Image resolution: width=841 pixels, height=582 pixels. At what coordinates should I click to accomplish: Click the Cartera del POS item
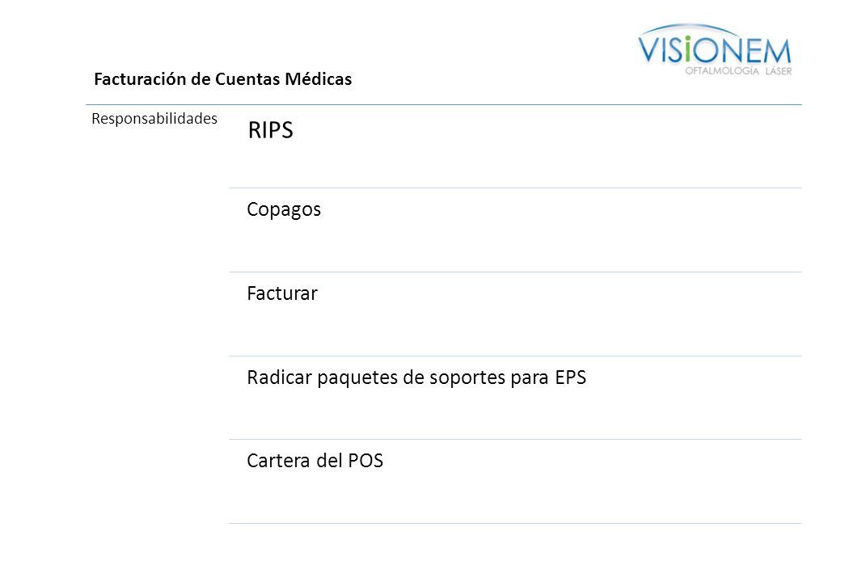pos(315,461)
